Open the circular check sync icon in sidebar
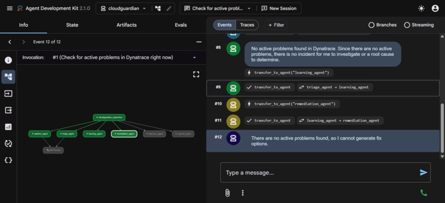This screenshot has width=445, height=203. coord(8,143)
